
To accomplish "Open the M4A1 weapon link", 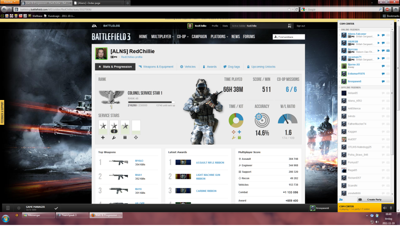I will coord(138,175).
